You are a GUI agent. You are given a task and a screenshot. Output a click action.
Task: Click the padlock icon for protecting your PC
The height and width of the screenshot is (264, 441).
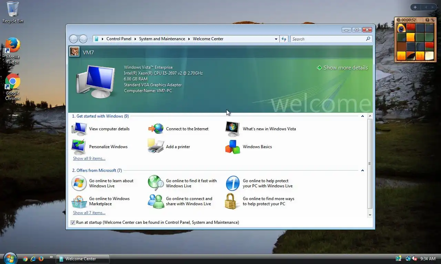coord(232,201)
